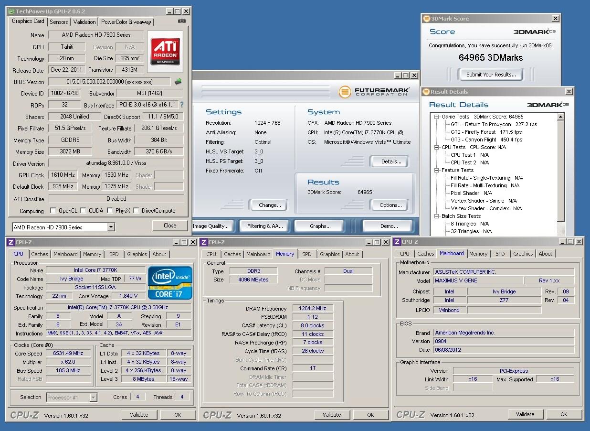Click the Options... results button
This screenshot has width=590, height=431.
click(x=390, y=205)
